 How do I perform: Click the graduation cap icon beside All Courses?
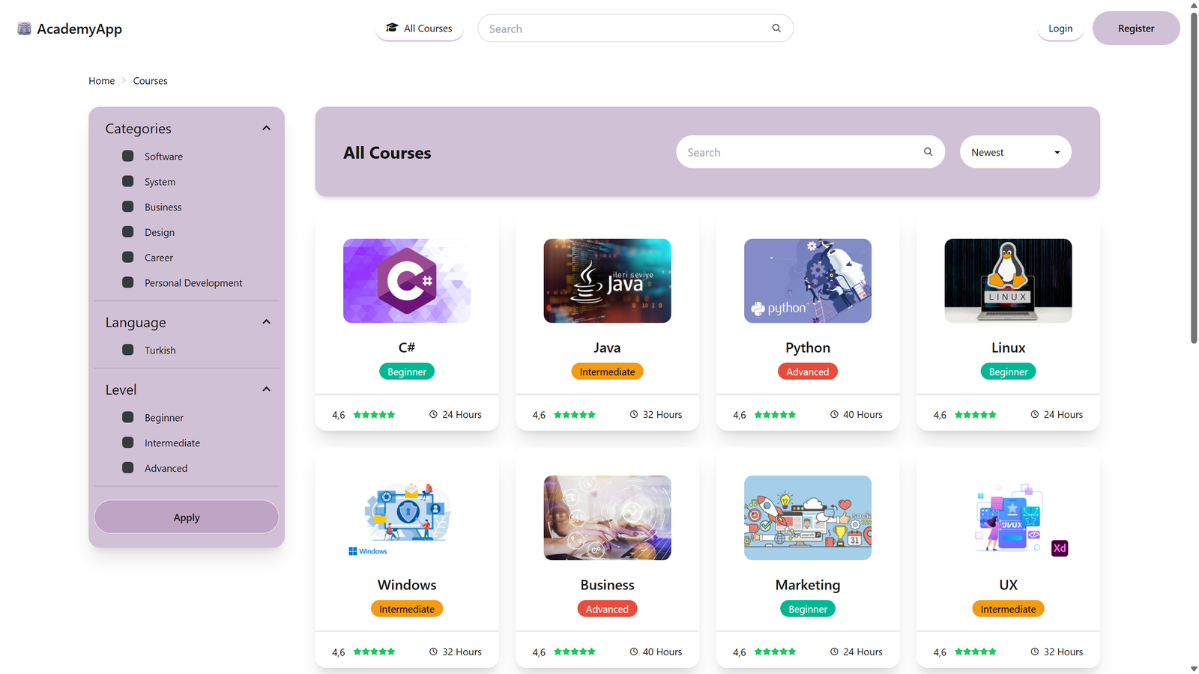pyautogui.click(x=392, y=28)
